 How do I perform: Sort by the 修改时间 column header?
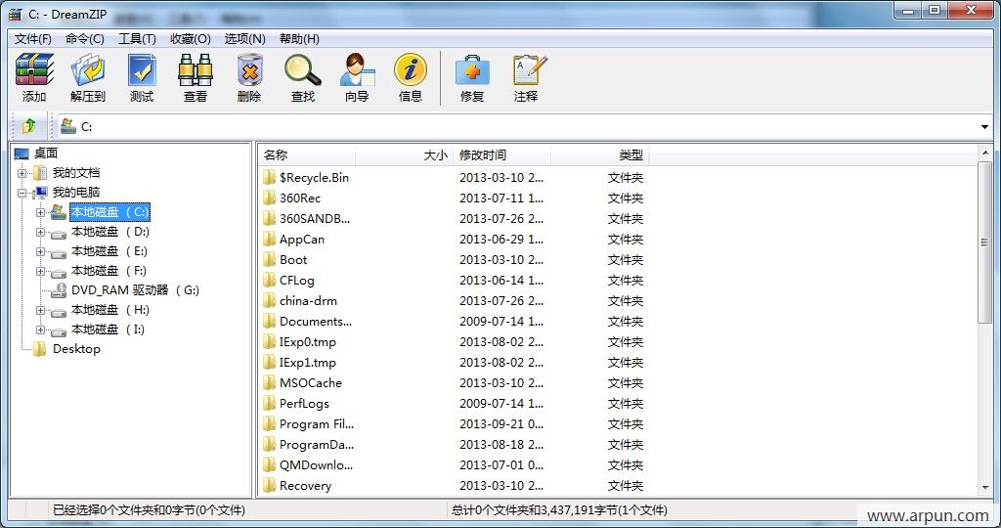click(501, 155)
